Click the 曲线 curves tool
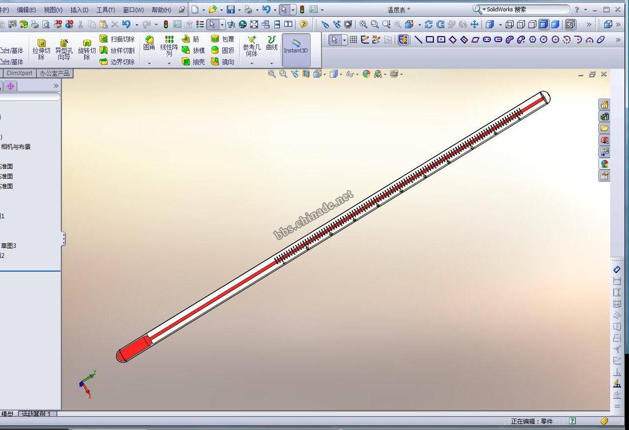 [272, 44]
